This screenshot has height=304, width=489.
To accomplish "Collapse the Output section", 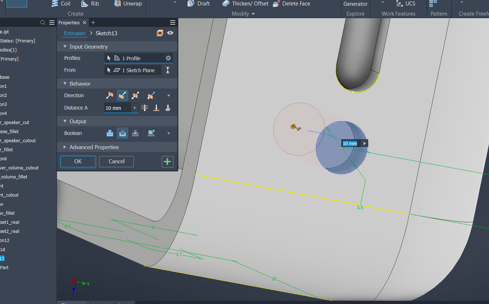I will point(65,121).
